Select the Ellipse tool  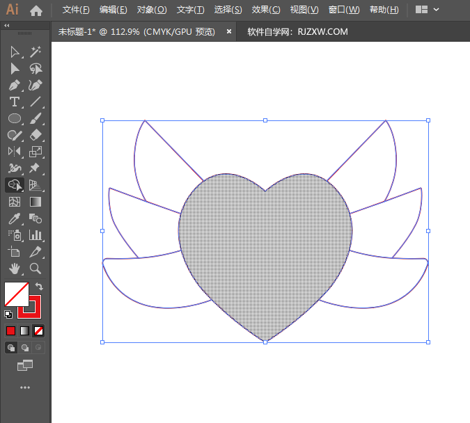coord(15,119)
